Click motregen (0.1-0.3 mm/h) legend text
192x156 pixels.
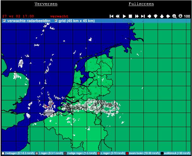(20, 153)
